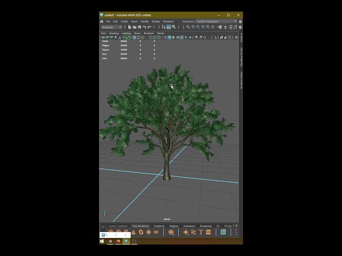Screen dimensions: 342x256
Task: Click the lock workspace padlock icon
Action: click(240, 21)
